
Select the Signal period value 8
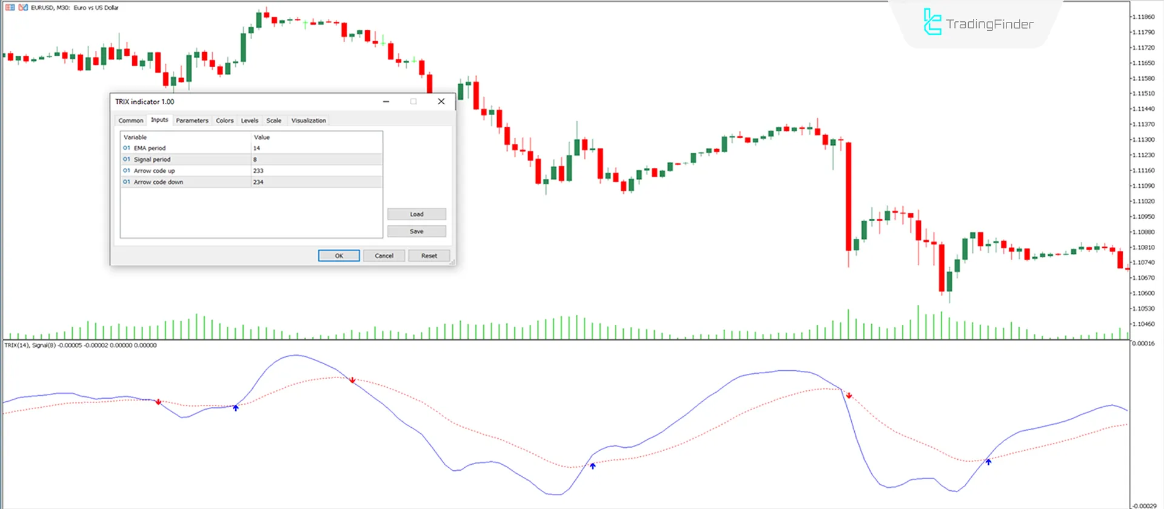(255, 159)
